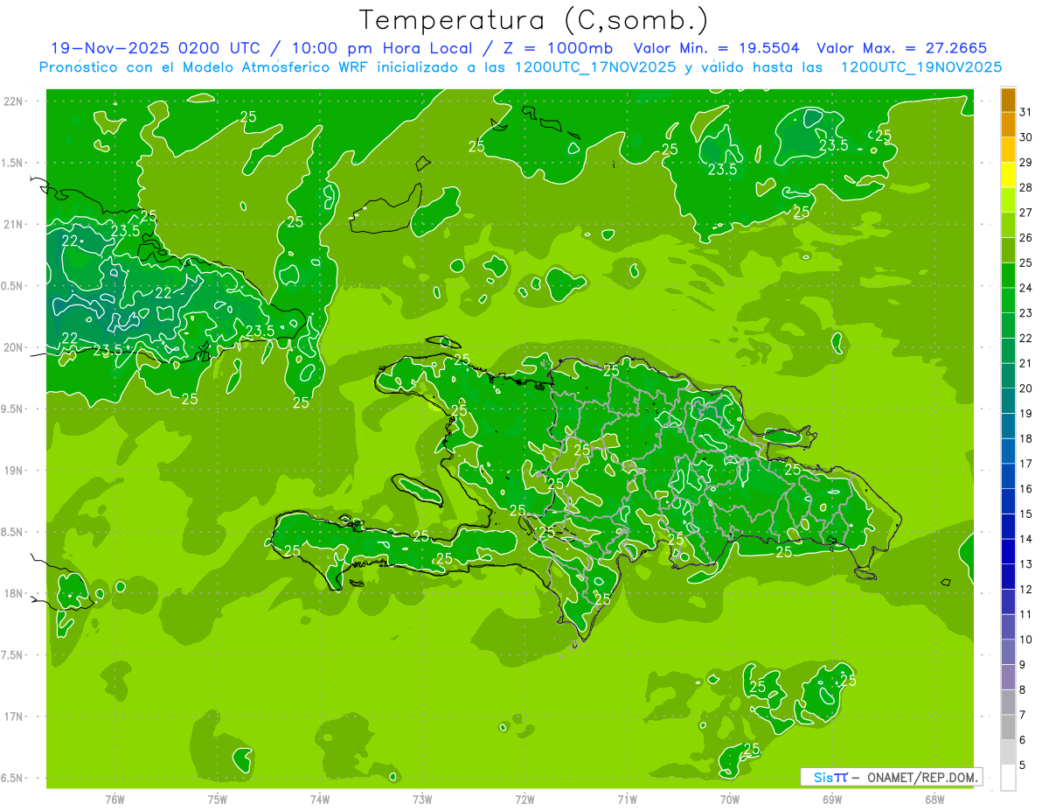Select the "19-Nov-2025 0200 UTC" timestamp text
1049x811 pixels.
(x=155, y=48)
